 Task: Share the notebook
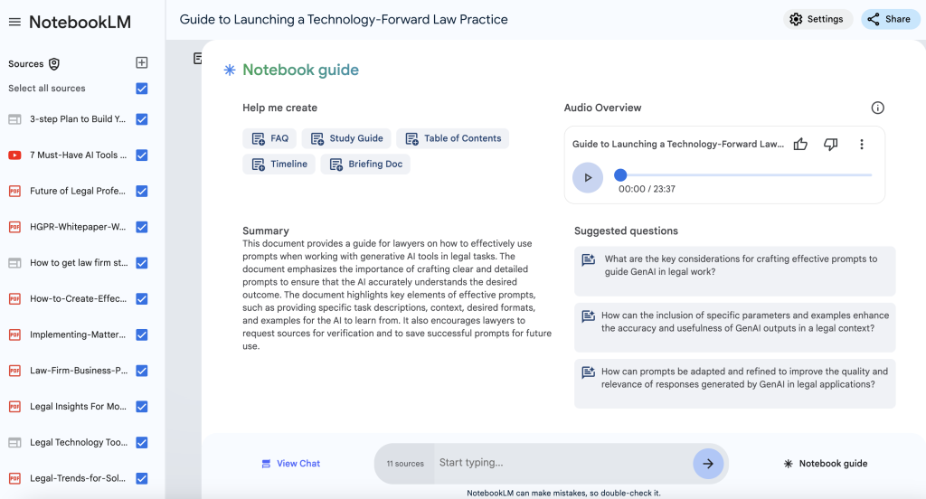pos(890,19)
